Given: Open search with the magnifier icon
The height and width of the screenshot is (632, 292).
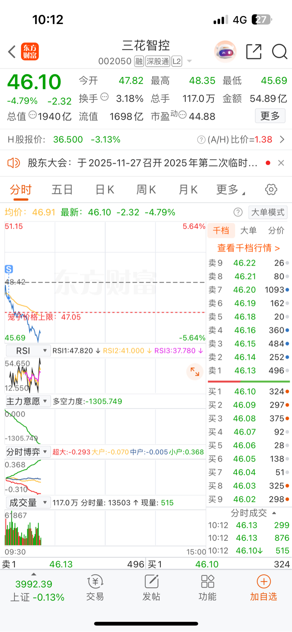Looking at the screenshot, I should pos(279,52).
